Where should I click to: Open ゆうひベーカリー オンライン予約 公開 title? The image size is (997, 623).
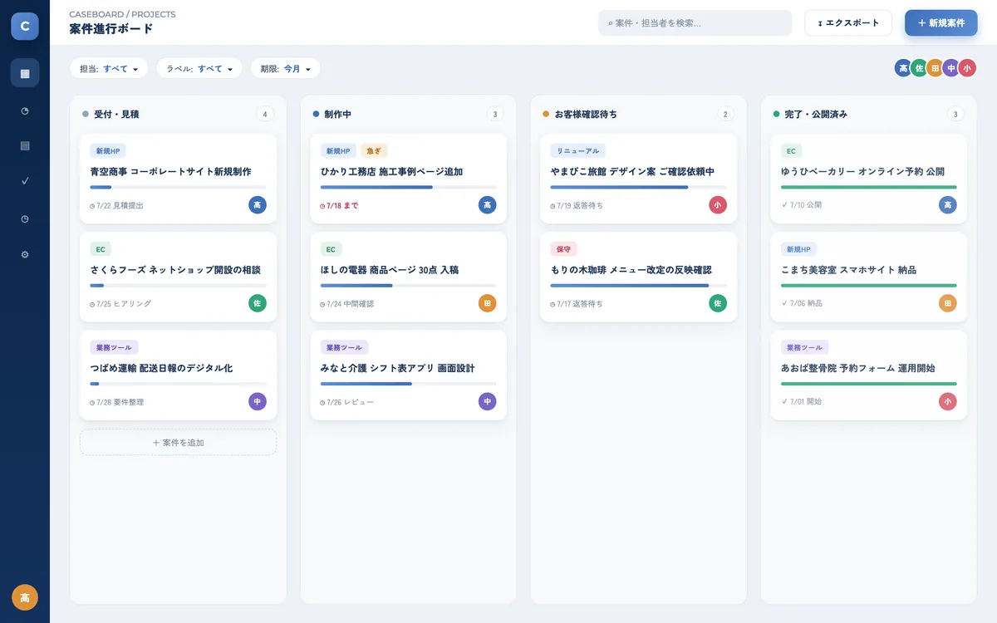862,172
